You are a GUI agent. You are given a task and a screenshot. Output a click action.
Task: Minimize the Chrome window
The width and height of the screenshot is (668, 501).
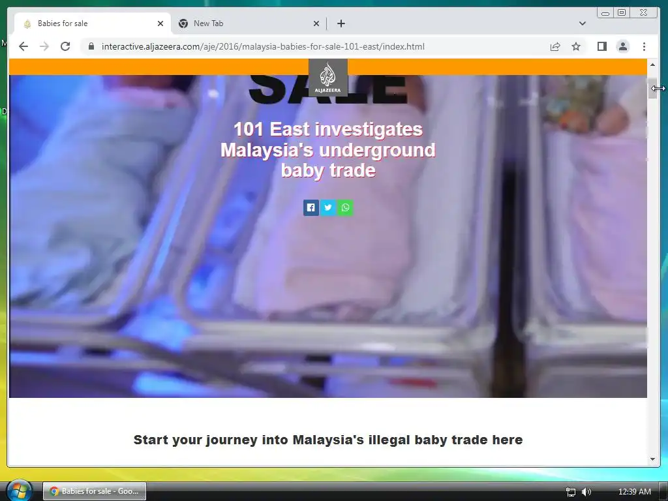tap(605, 13)
